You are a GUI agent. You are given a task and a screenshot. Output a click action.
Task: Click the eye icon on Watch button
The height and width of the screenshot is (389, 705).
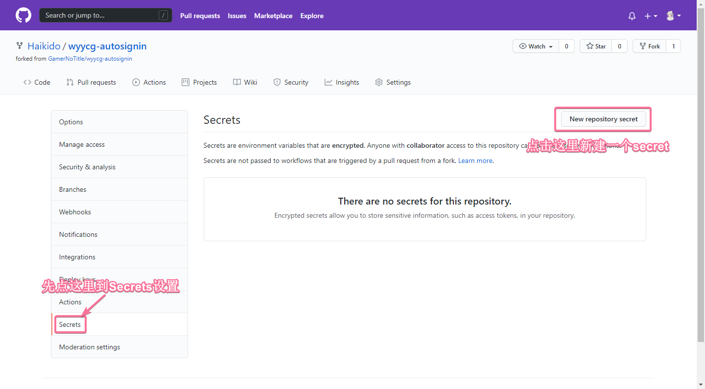[523, 46]
